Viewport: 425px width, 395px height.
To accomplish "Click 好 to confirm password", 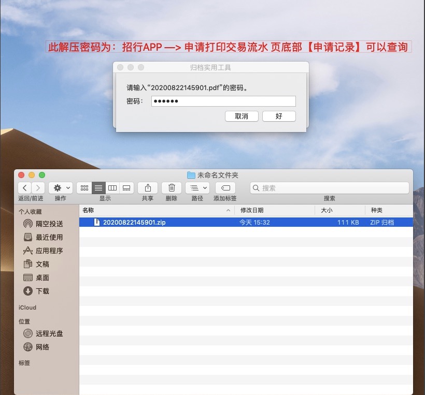I will pyautogui.click(x=279, y=116).
